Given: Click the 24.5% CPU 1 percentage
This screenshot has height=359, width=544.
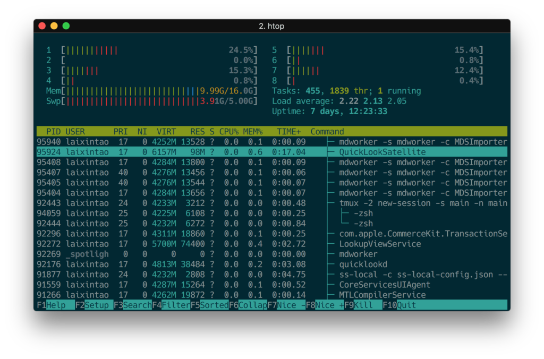Looking at the screenshot, I should [241, 50].
